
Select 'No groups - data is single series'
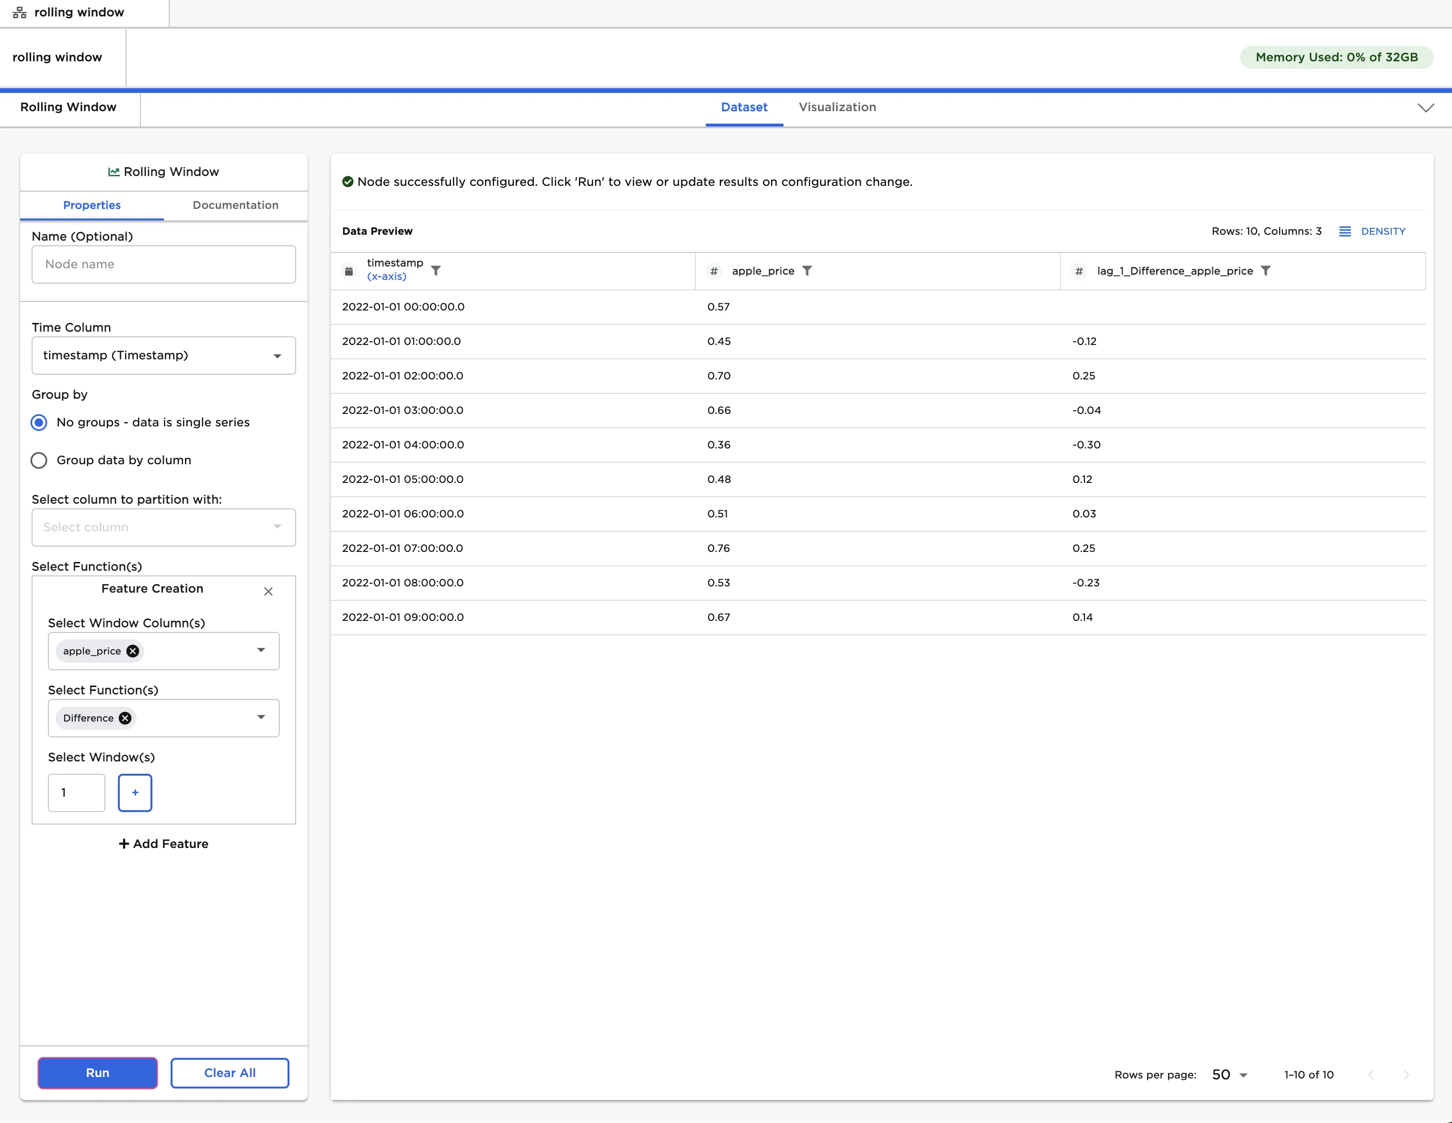coord(39,423)
